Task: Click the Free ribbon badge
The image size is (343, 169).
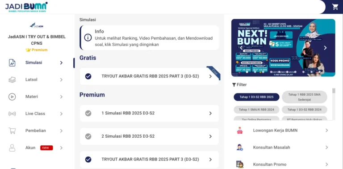Action: click(214, 73)
